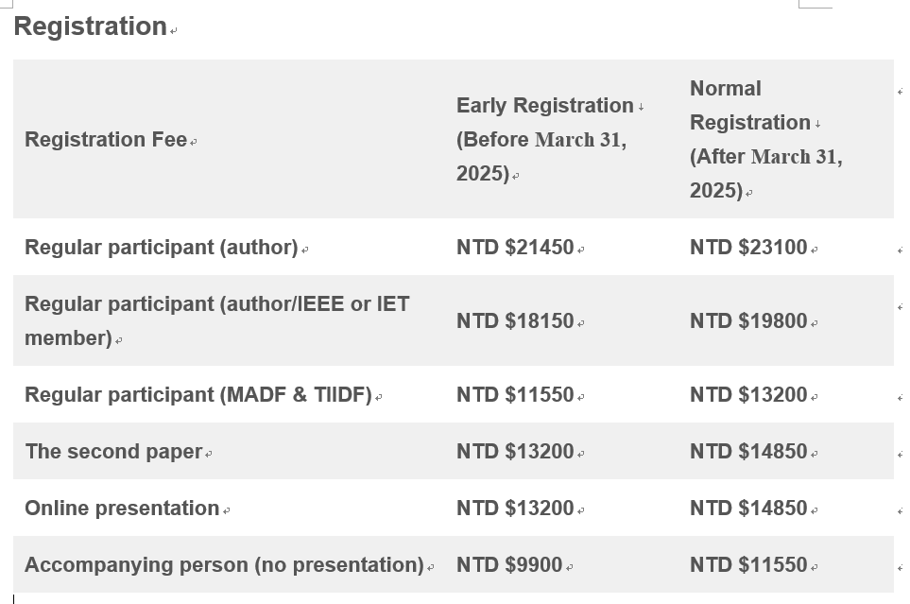This screenshot has height=604, width=910.
Task: Select the Early Registration column header
Action: click(x=544, y=139)
